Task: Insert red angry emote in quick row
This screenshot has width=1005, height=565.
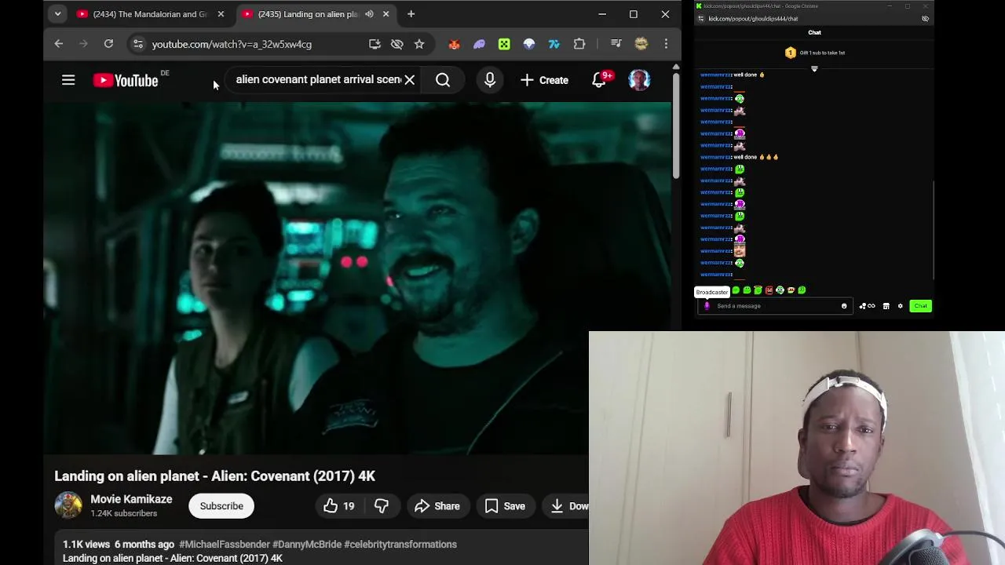Action: (769, 290)
